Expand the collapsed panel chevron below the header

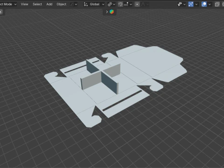point(107,12)
